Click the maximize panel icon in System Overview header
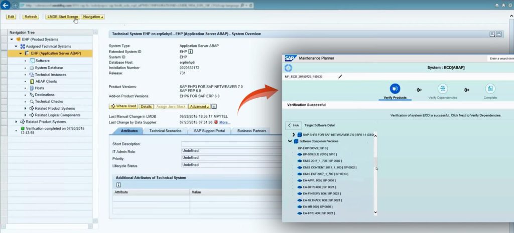This screenshot has width=514, height=233. tap(498, 34)
